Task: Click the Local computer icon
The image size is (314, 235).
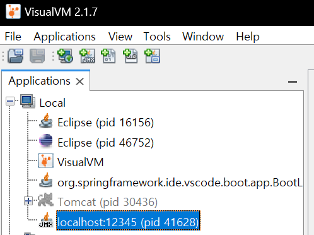Action: click(28, 102)
